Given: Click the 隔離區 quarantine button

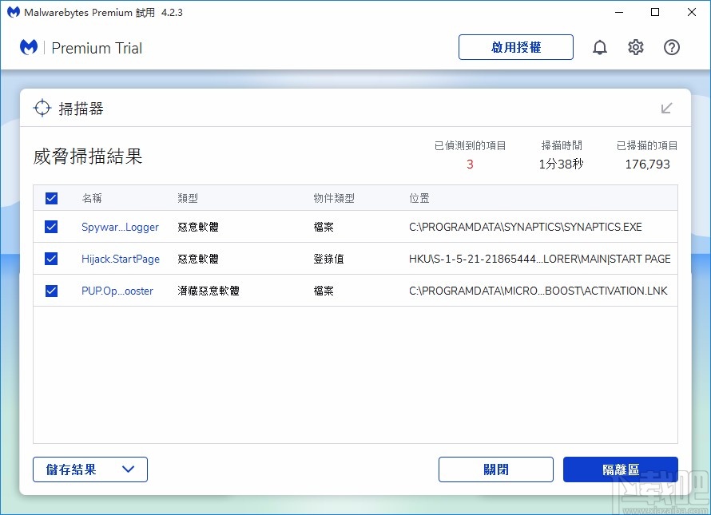Looking at the screenshot, I should (x=621, y=469).
